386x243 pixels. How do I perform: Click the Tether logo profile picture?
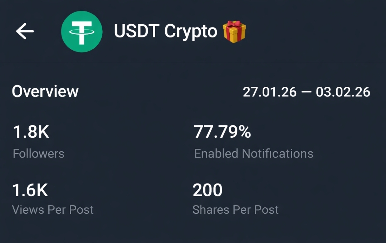pos(82,32)
